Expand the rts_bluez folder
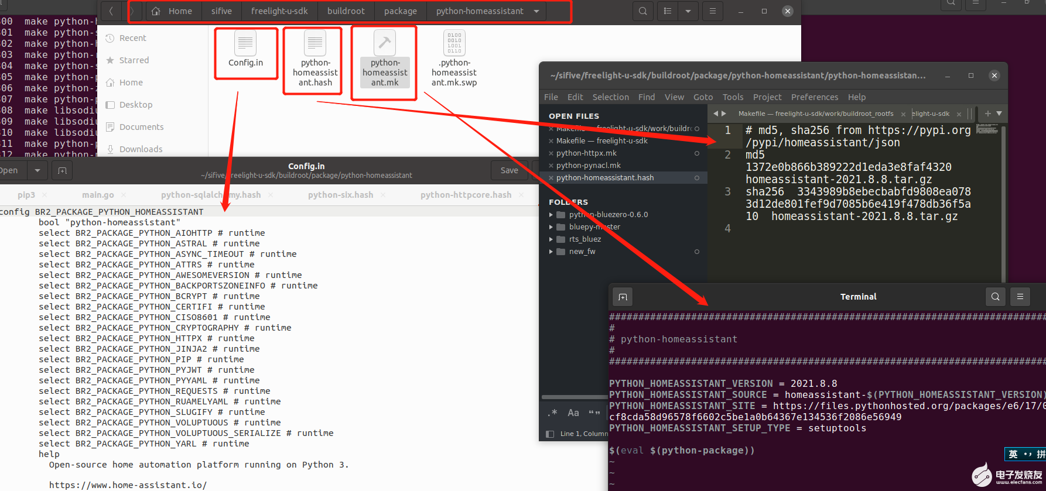Viewport: 1046px width, 491px height. (551, 239)
